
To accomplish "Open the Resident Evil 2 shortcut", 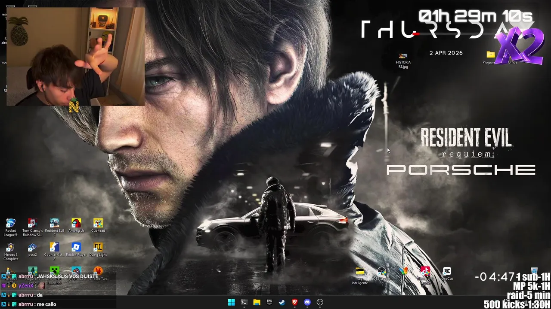I will click(x=54, y=227).
